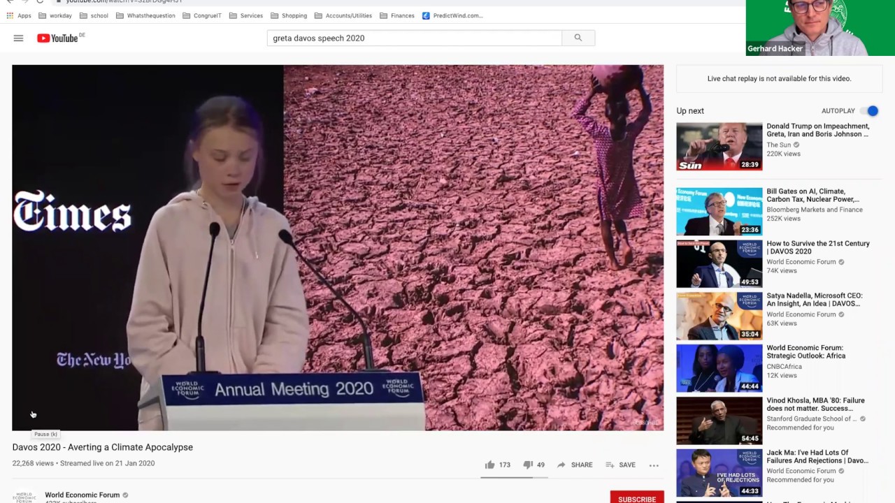The width and height of the screenshot is (895, 503).
Task: Click 'Bloomberg Markets and Finance' channel name
Action: (815, 210)
